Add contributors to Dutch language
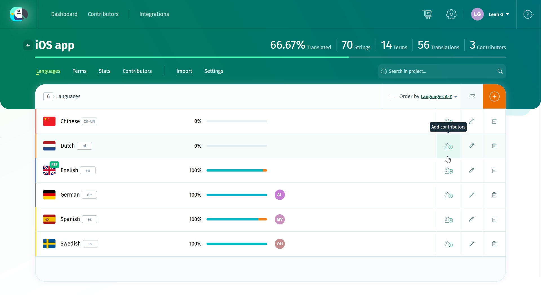541x295 pixels. tap(448, 146)
